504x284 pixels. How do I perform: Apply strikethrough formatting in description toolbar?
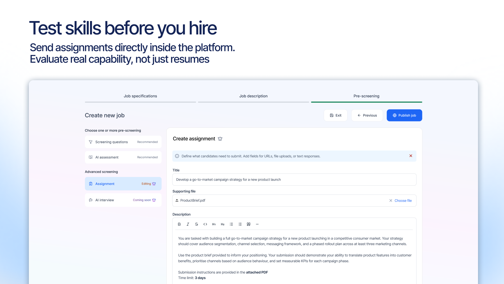[197, 224]
